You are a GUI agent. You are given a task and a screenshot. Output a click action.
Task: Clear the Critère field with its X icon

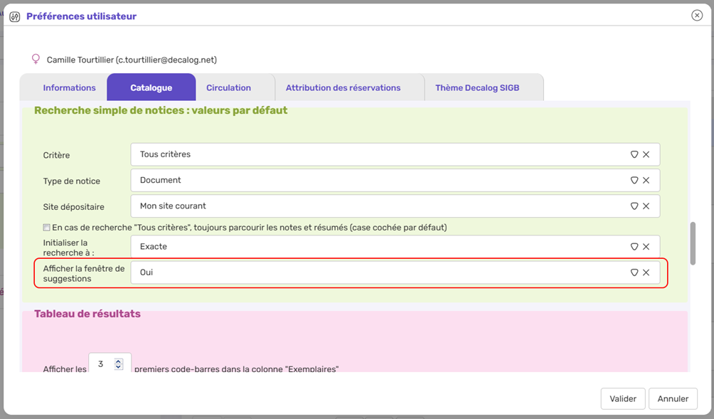[646, 154]
